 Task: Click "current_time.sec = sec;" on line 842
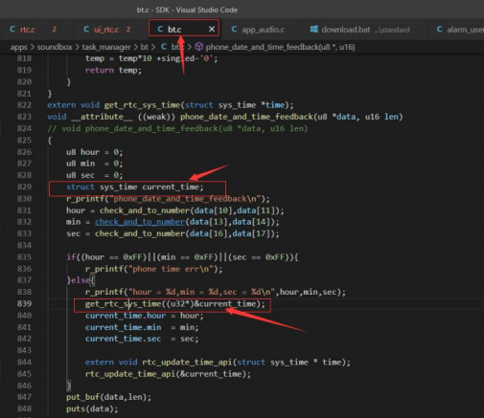coord(142,339)
